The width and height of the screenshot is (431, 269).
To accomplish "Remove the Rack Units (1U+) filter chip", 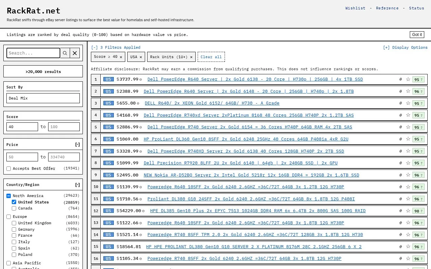I will (191, 57).
